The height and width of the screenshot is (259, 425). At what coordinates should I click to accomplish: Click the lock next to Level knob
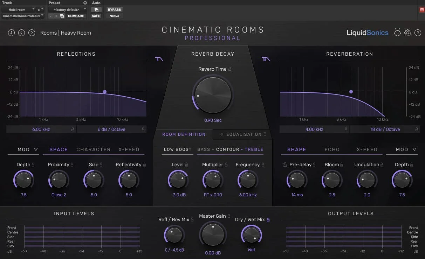click(187, 164)
